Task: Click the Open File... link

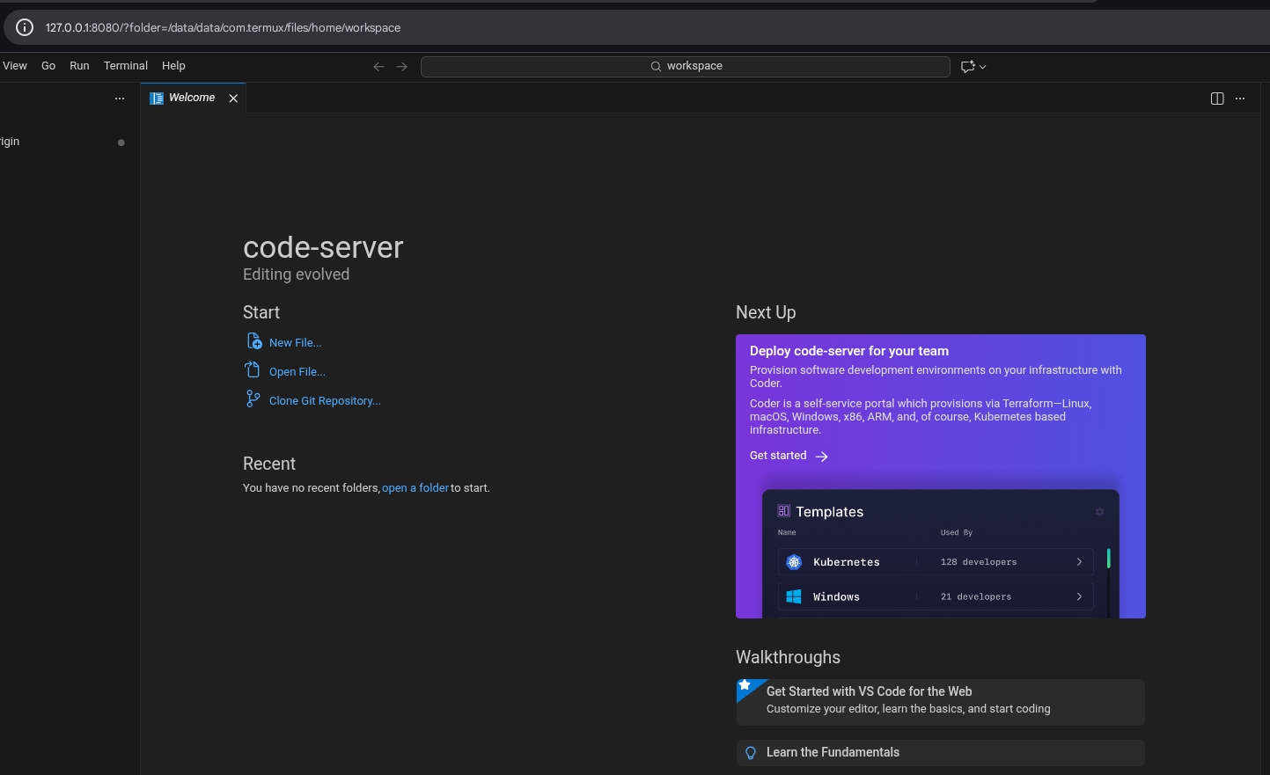Action: coord(297,372)
